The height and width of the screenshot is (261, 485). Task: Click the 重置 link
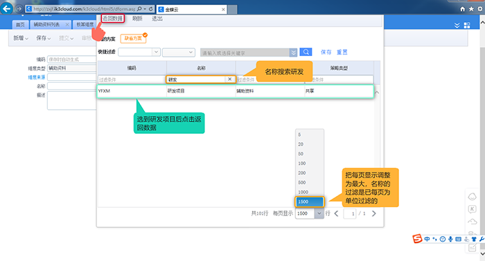342,52
